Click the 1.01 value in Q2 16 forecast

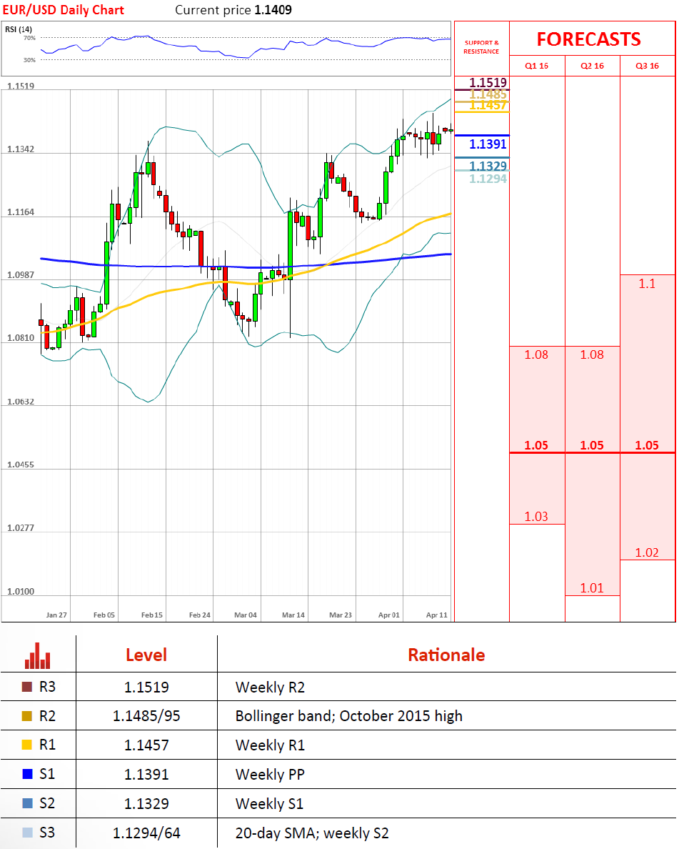pyautogui.click(x=592, y=588)
